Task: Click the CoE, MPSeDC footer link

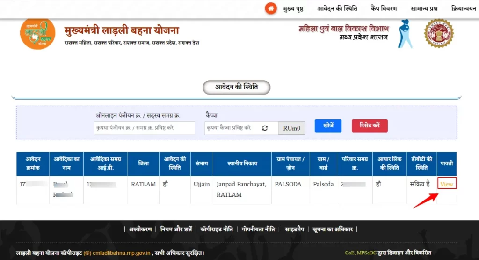Action: tap(361, 253)
